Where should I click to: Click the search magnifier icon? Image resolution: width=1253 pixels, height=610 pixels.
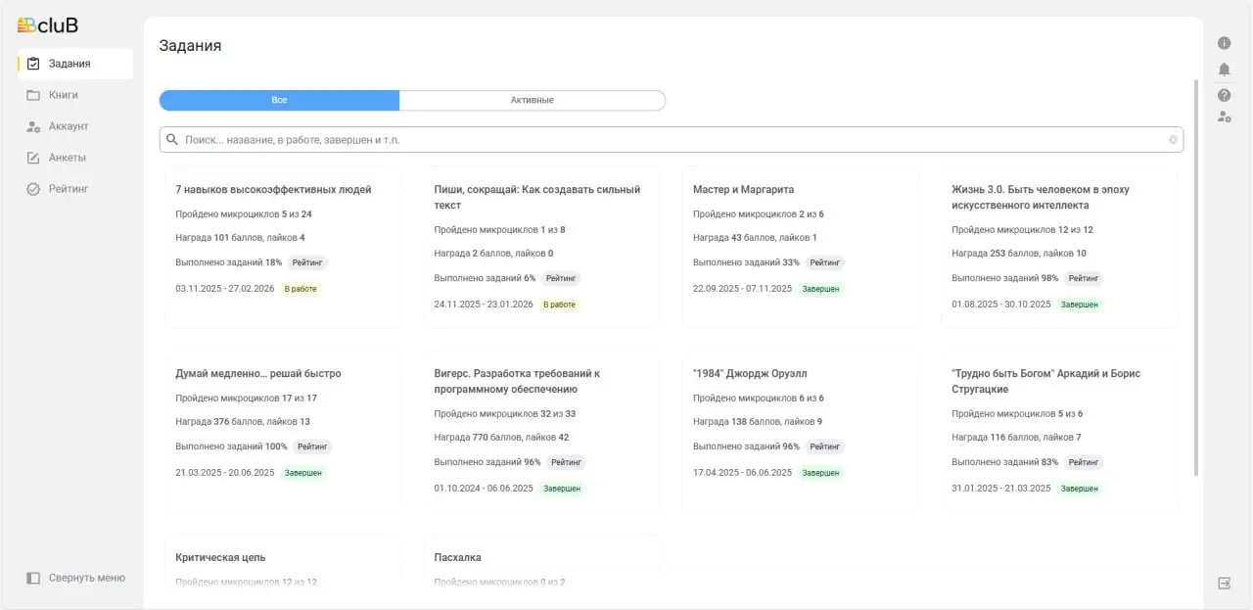[x=172, y=140]
